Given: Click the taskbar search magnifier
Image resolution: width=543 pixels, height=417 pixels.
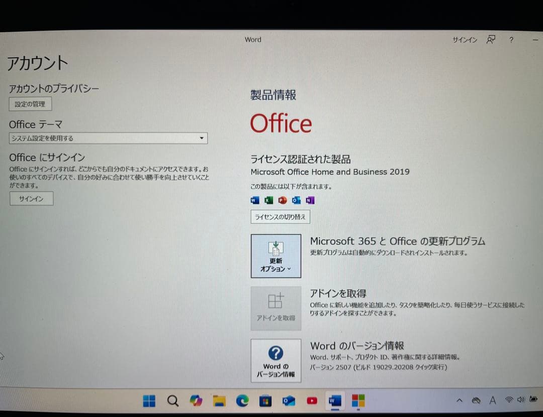Looking at the screenshot, I should pyautogui.click(x=172, y=400).
